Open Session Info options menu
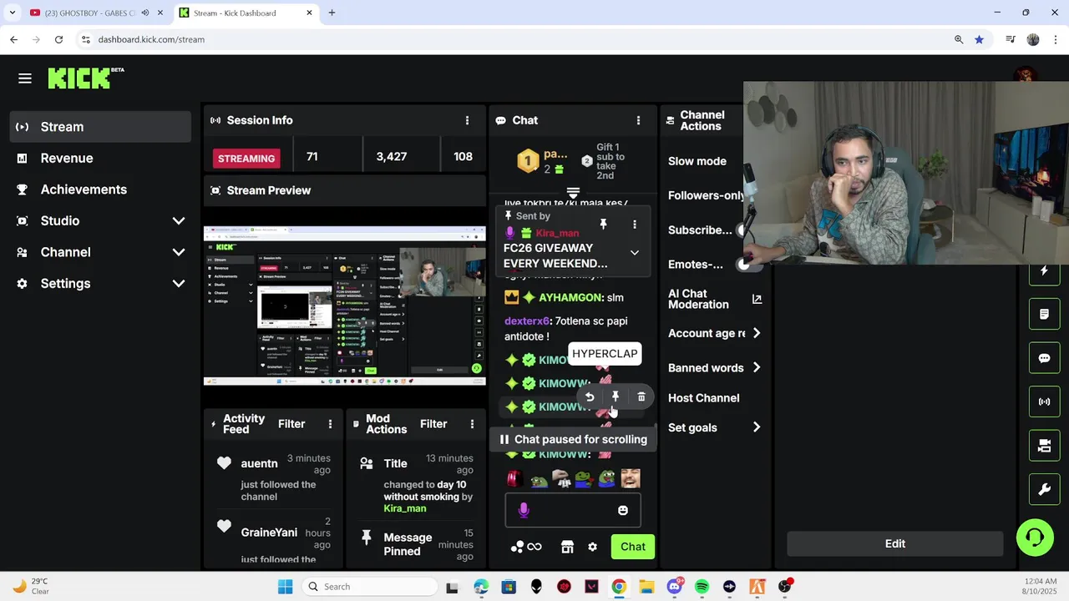Viewport: 1069px width, 601px height. coord(467,120)
